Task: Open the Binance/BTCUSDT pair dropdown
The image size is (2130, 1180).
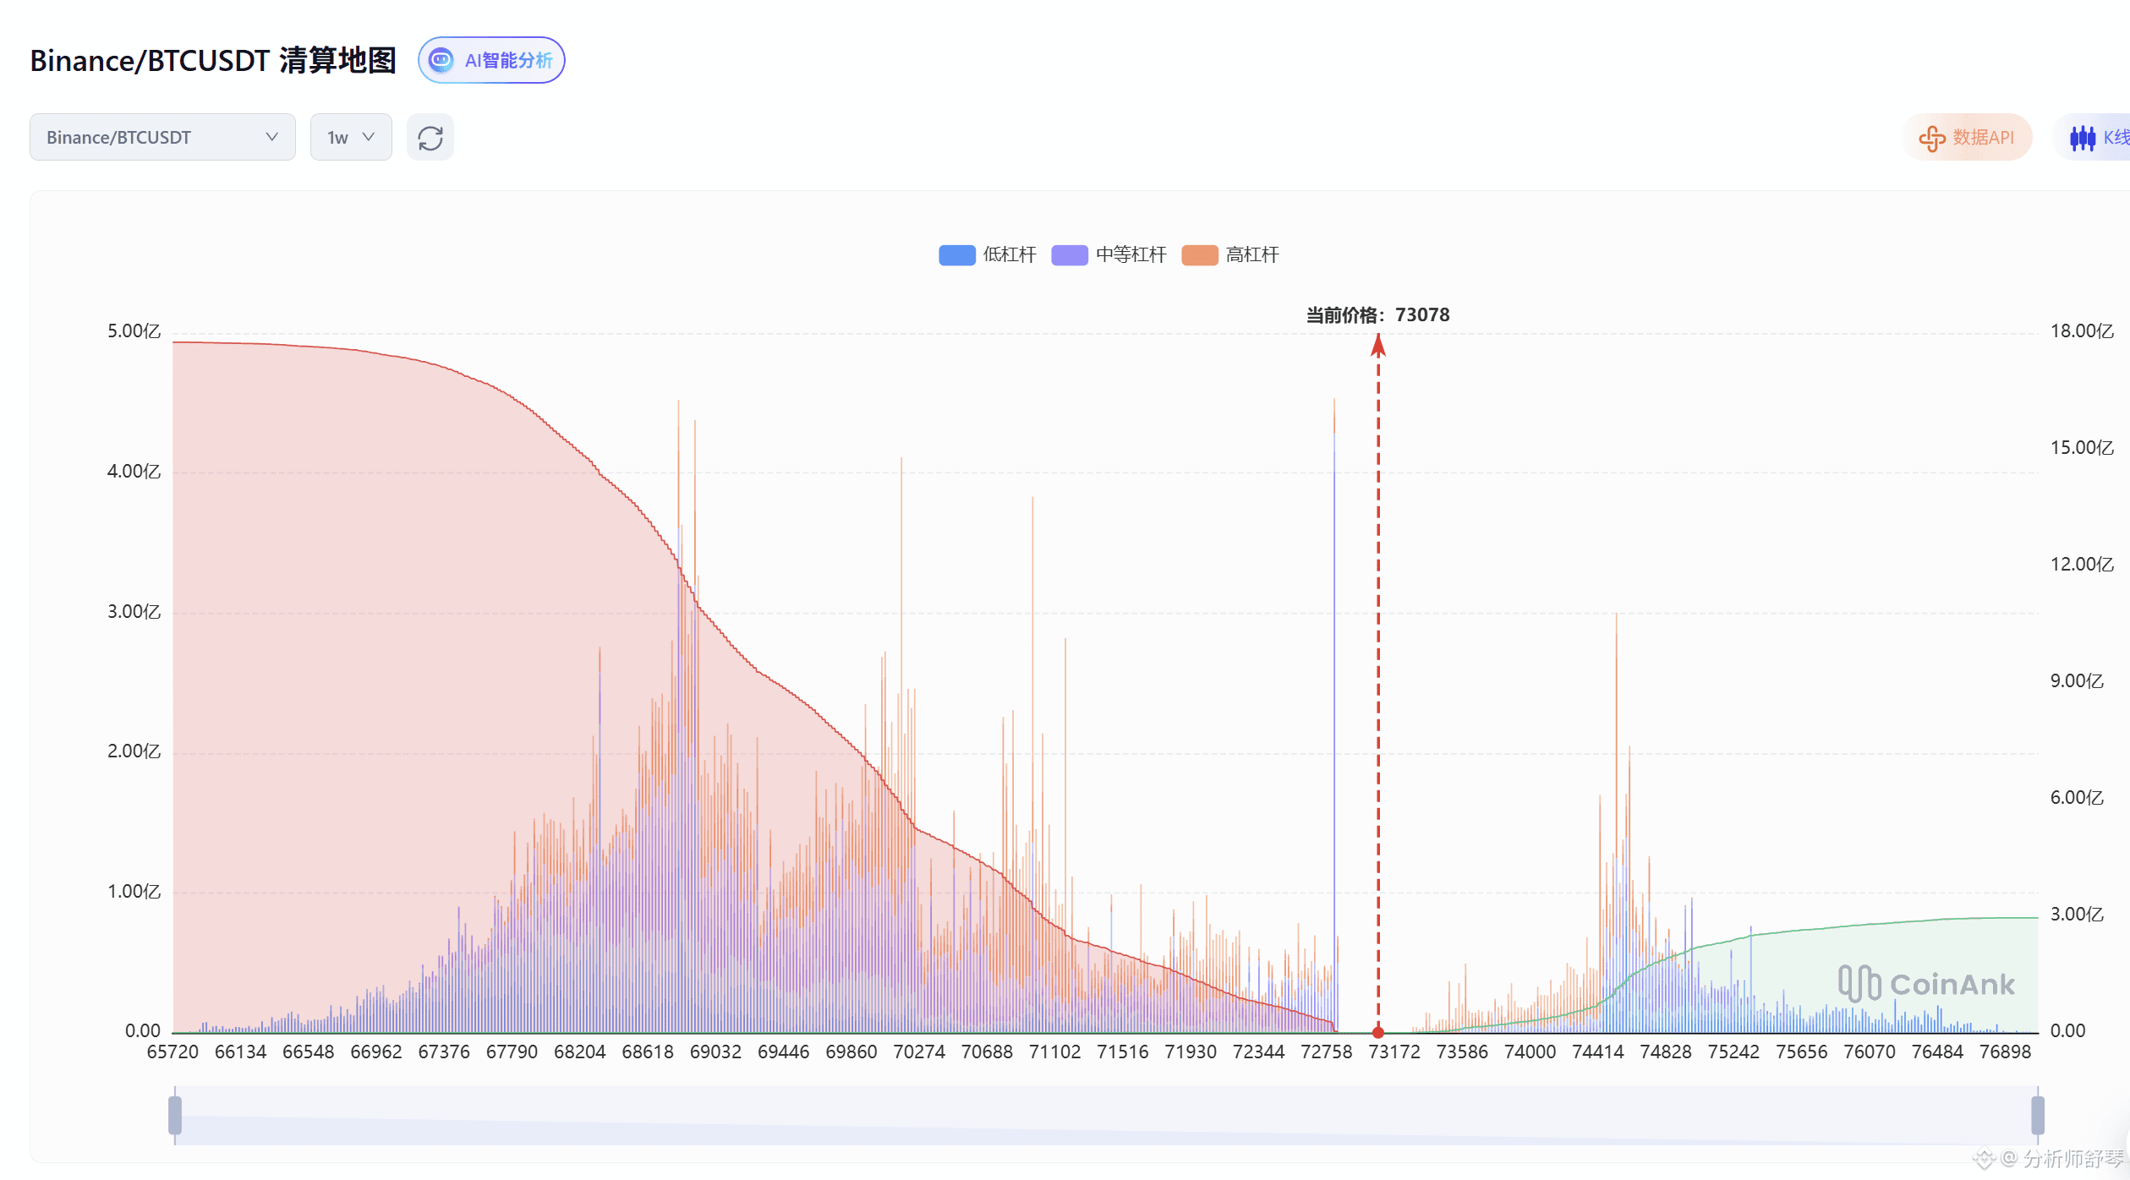Action: pyautogui.click(x=162, y=137)
